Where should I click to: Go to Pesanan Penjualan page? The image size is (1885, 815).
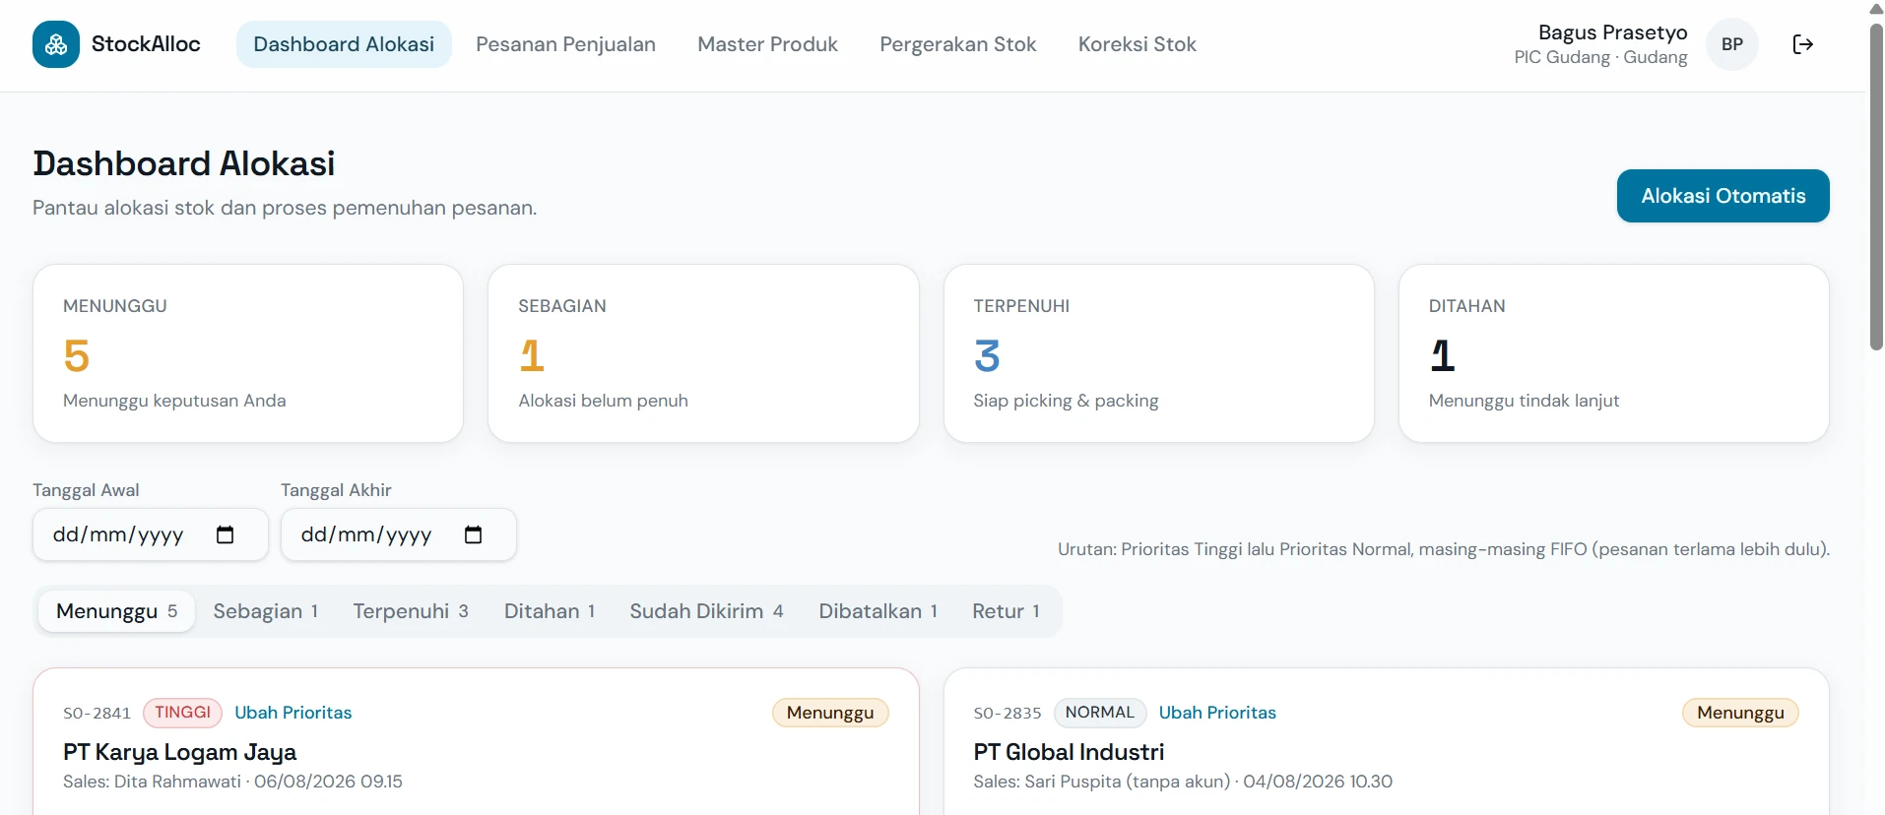(x=565, y=44)
